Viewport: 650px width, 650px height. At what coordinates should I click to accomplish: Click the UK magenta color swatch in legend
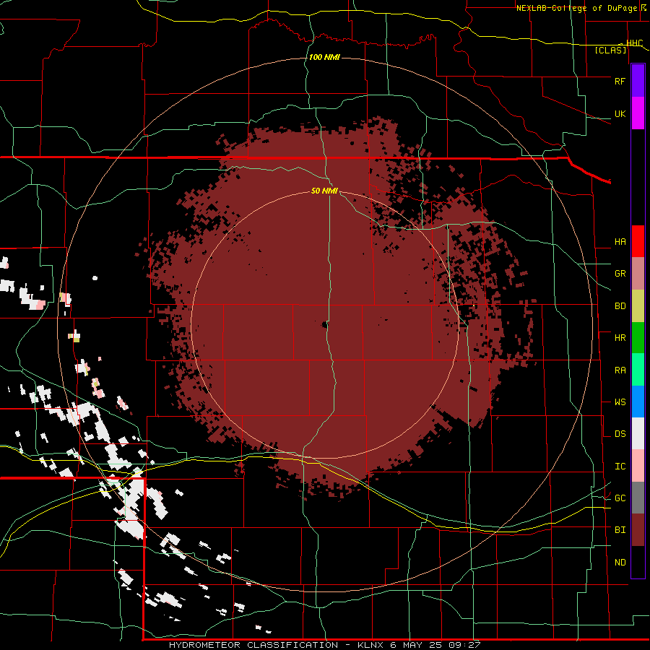638,113
